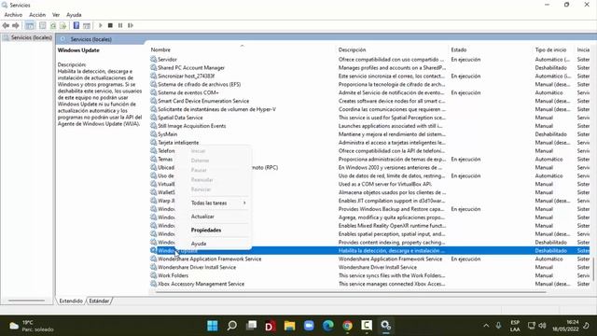Click the properties sheet toolbar icon
The image size is (597, 336).
pos(43,25)
